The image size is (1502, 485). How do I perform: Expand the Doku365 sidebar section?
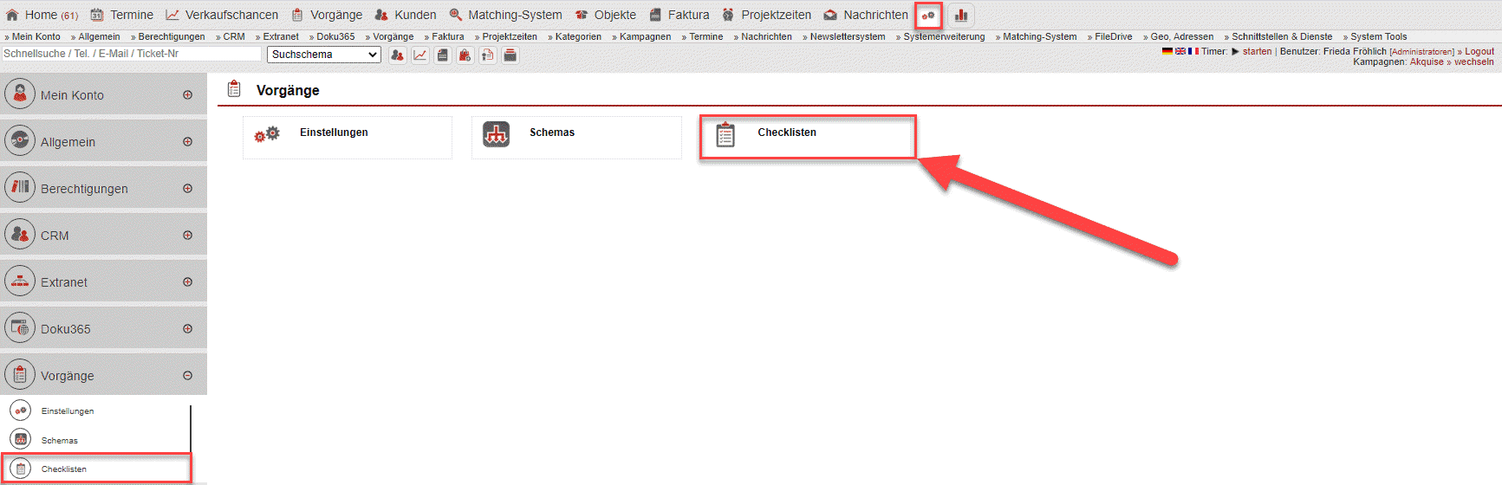pos(187,329)
